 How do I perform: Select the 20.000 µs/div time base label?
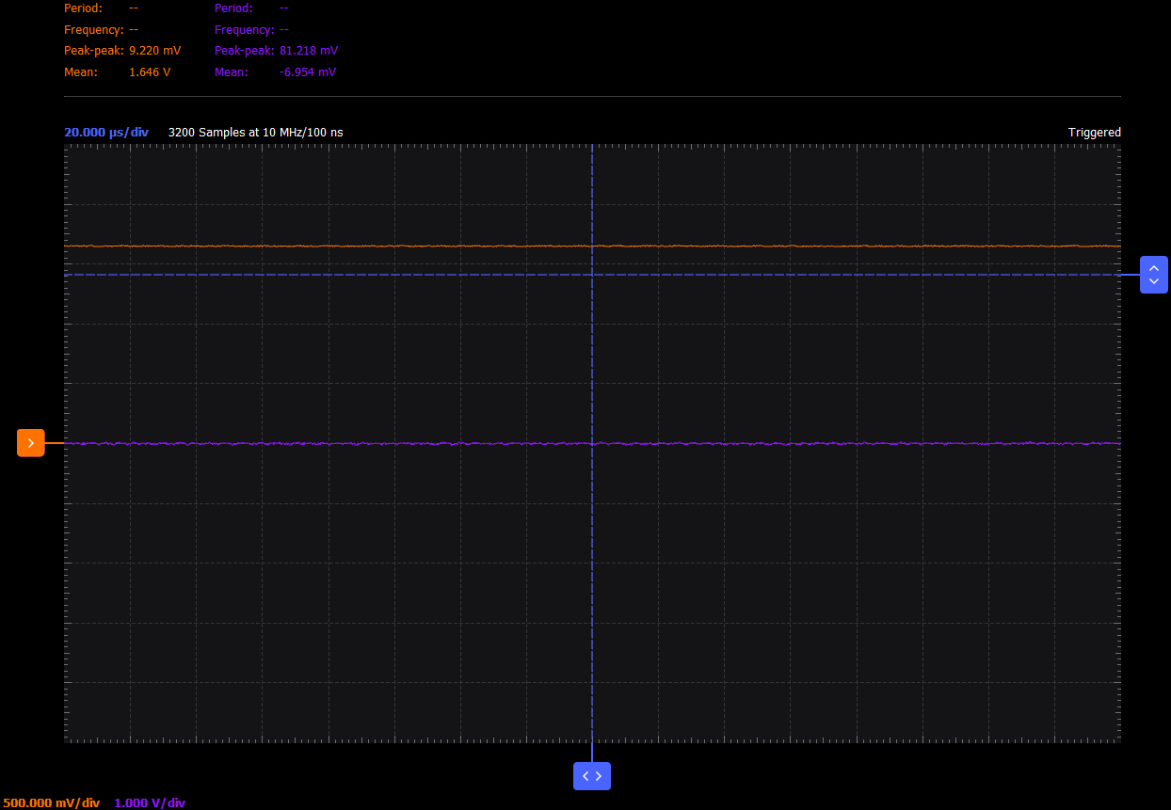(106, 133)
